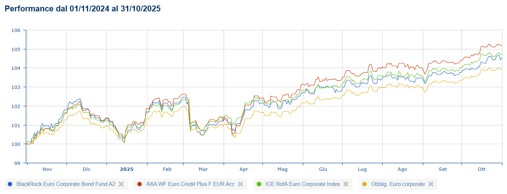This screenshot has height=194, width=507.
Task: Click the Lug month label on x-axis
Action: click(x=362, y=169)
